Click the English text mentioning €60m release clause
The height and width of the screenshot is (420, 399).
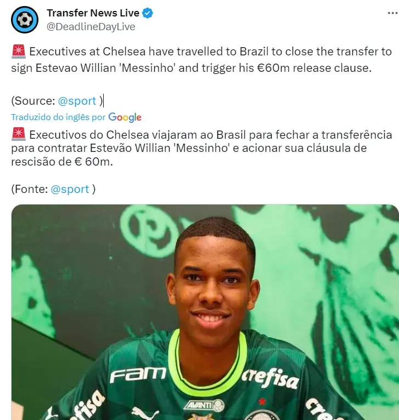point(201,59)
